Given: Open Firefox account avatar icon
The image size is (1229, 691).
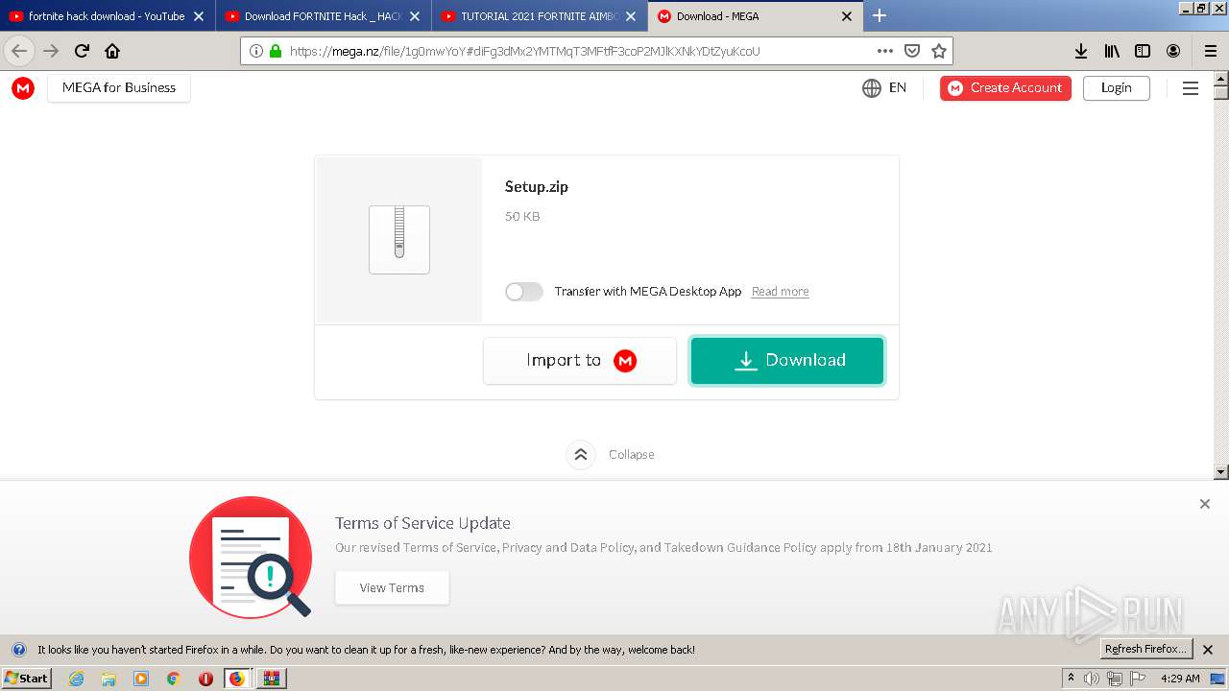Looking at the screenshot, I should point(1173,51).
